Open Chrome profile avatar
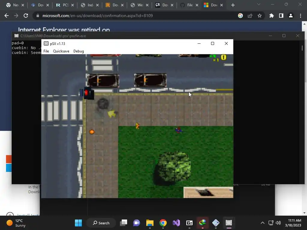The height and width of the screenshot is (230, 307). (291, 16)
